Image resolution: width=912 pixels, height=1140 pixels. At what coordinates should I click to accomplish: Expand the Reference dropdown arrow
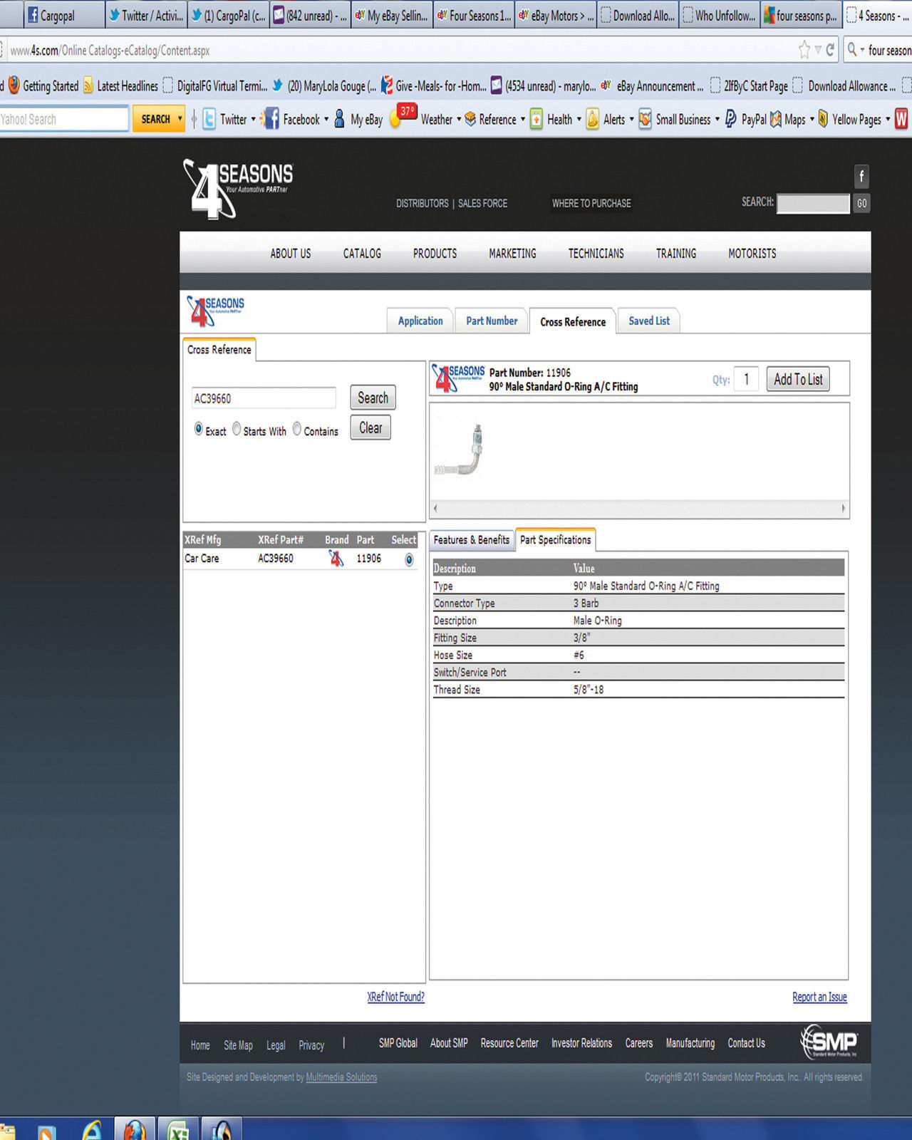click(x=523, y=119)
